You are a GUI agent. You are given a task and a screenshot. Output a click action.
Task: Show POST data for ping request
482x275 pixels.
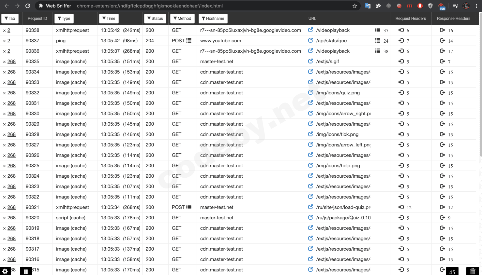coord(189,40)
